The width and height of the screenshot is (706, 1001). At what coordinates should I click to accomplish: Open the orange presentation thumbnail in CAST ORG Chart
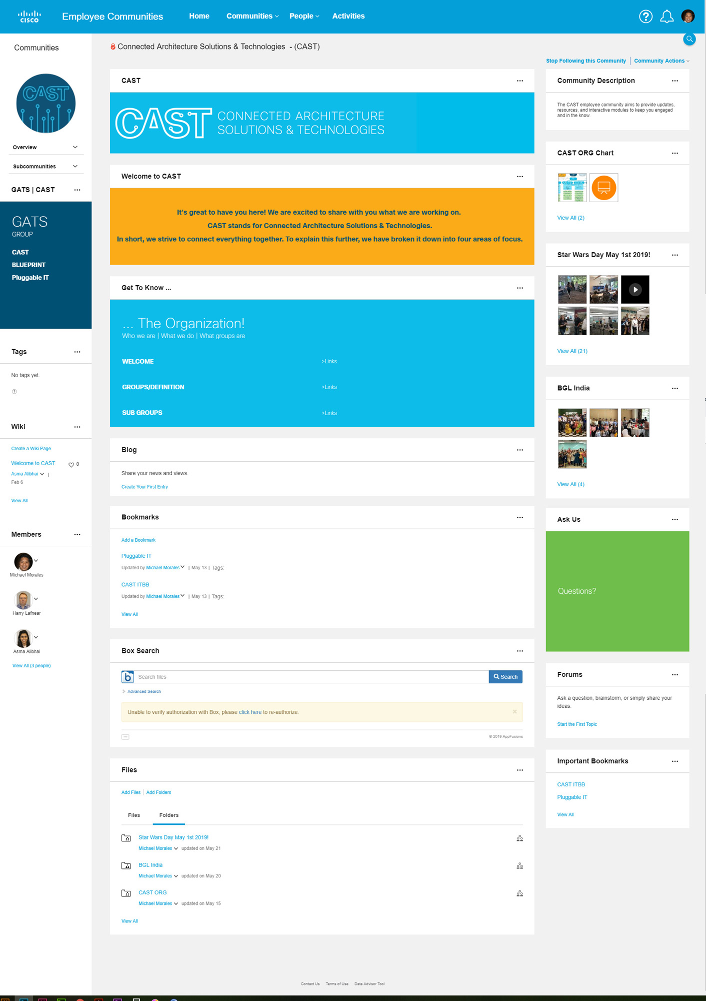point(603,188)
